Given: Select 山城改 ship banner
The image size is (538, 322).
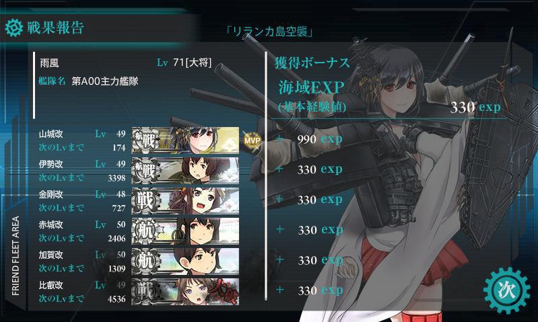Looking at the screenshot, I should click(185, 140).
